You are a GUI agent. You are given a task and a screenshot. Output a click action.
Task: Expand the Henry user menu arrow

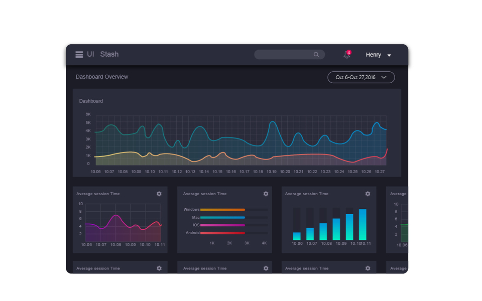click(x=389, y=55)
